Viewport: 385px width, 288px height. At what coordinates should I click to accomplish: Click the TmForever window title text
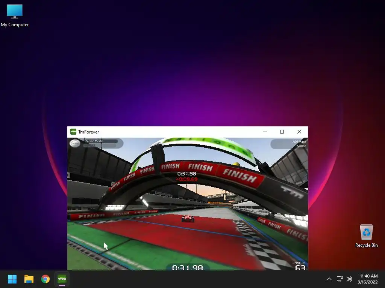point(89,132)
